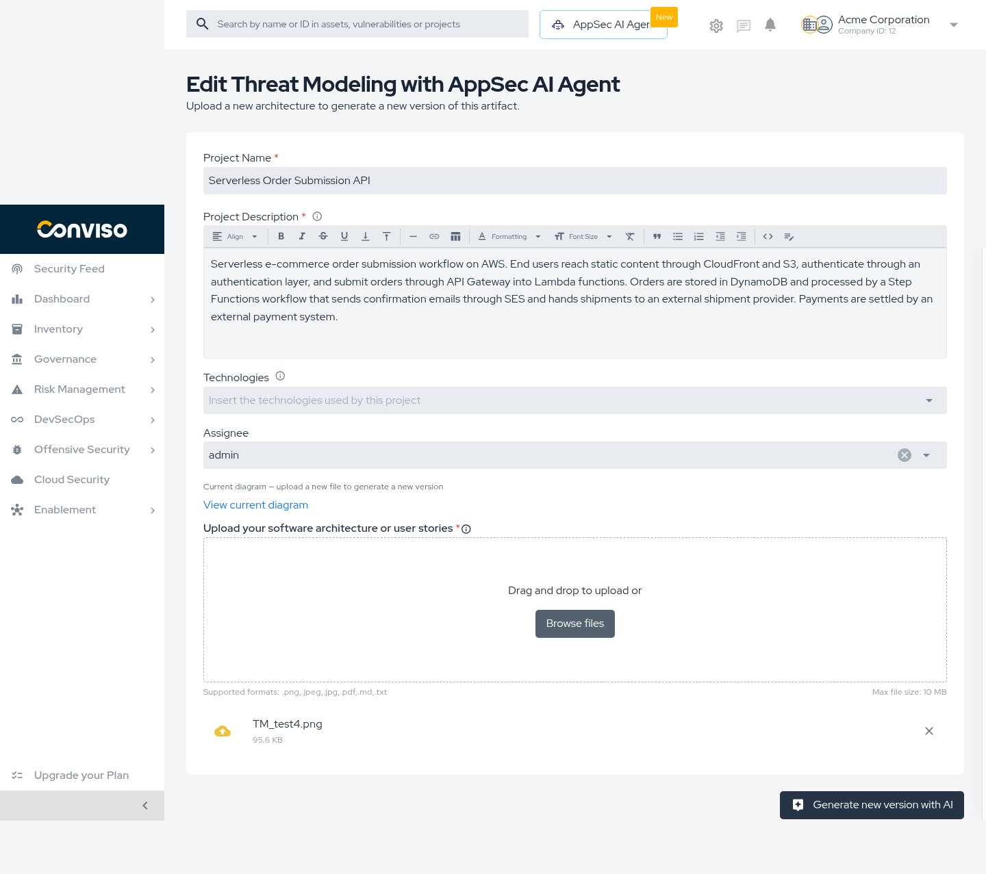Viewport: 986px width, 874px height.
Task: Create a numbered list in the editor
Action: point(699,237)
